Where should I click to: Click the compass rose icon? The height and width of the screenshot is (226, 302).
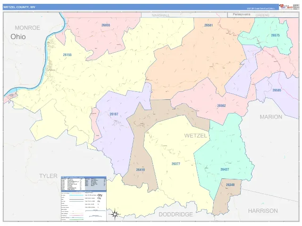point(115,214)
